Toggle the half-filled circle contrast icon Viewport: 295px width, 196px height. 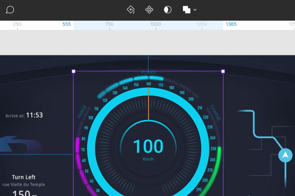[168, 10]
